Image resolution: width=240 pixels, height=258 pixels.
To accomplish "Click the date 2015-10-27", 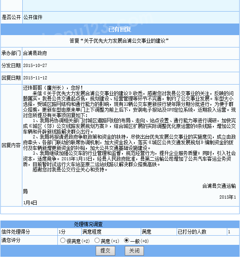I will pos(35,65).
